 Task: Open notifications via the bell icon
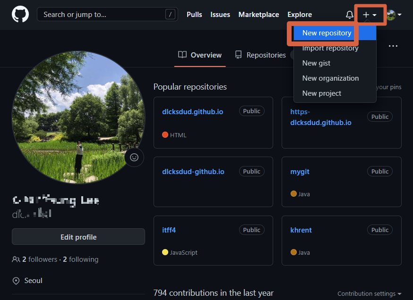(x=350, y=15)
